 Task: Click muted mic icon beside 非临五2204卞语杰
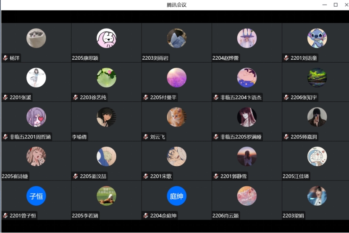tap(216, 98)
